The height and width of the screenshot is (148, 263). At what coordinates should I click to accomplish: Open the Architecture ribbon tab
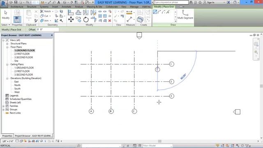17,7
